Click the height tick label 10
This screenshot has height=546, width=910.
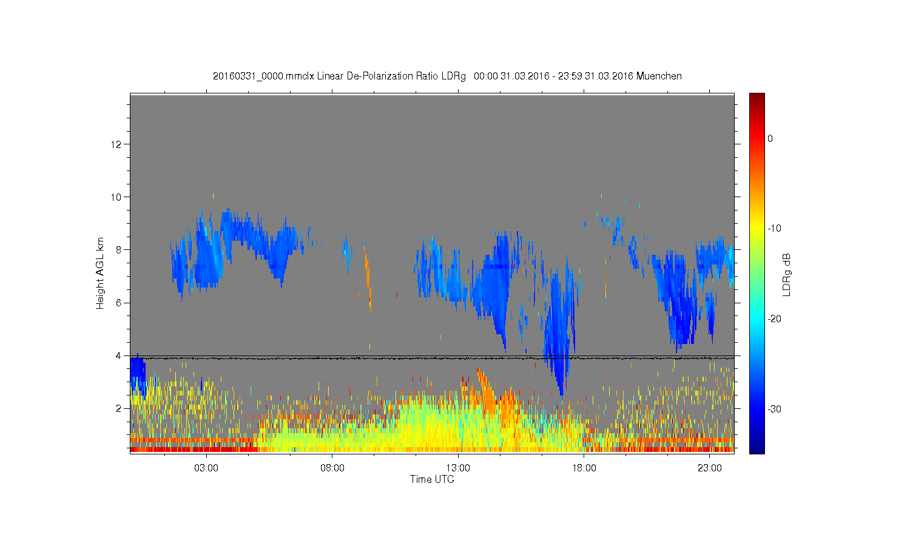point(117,197)
